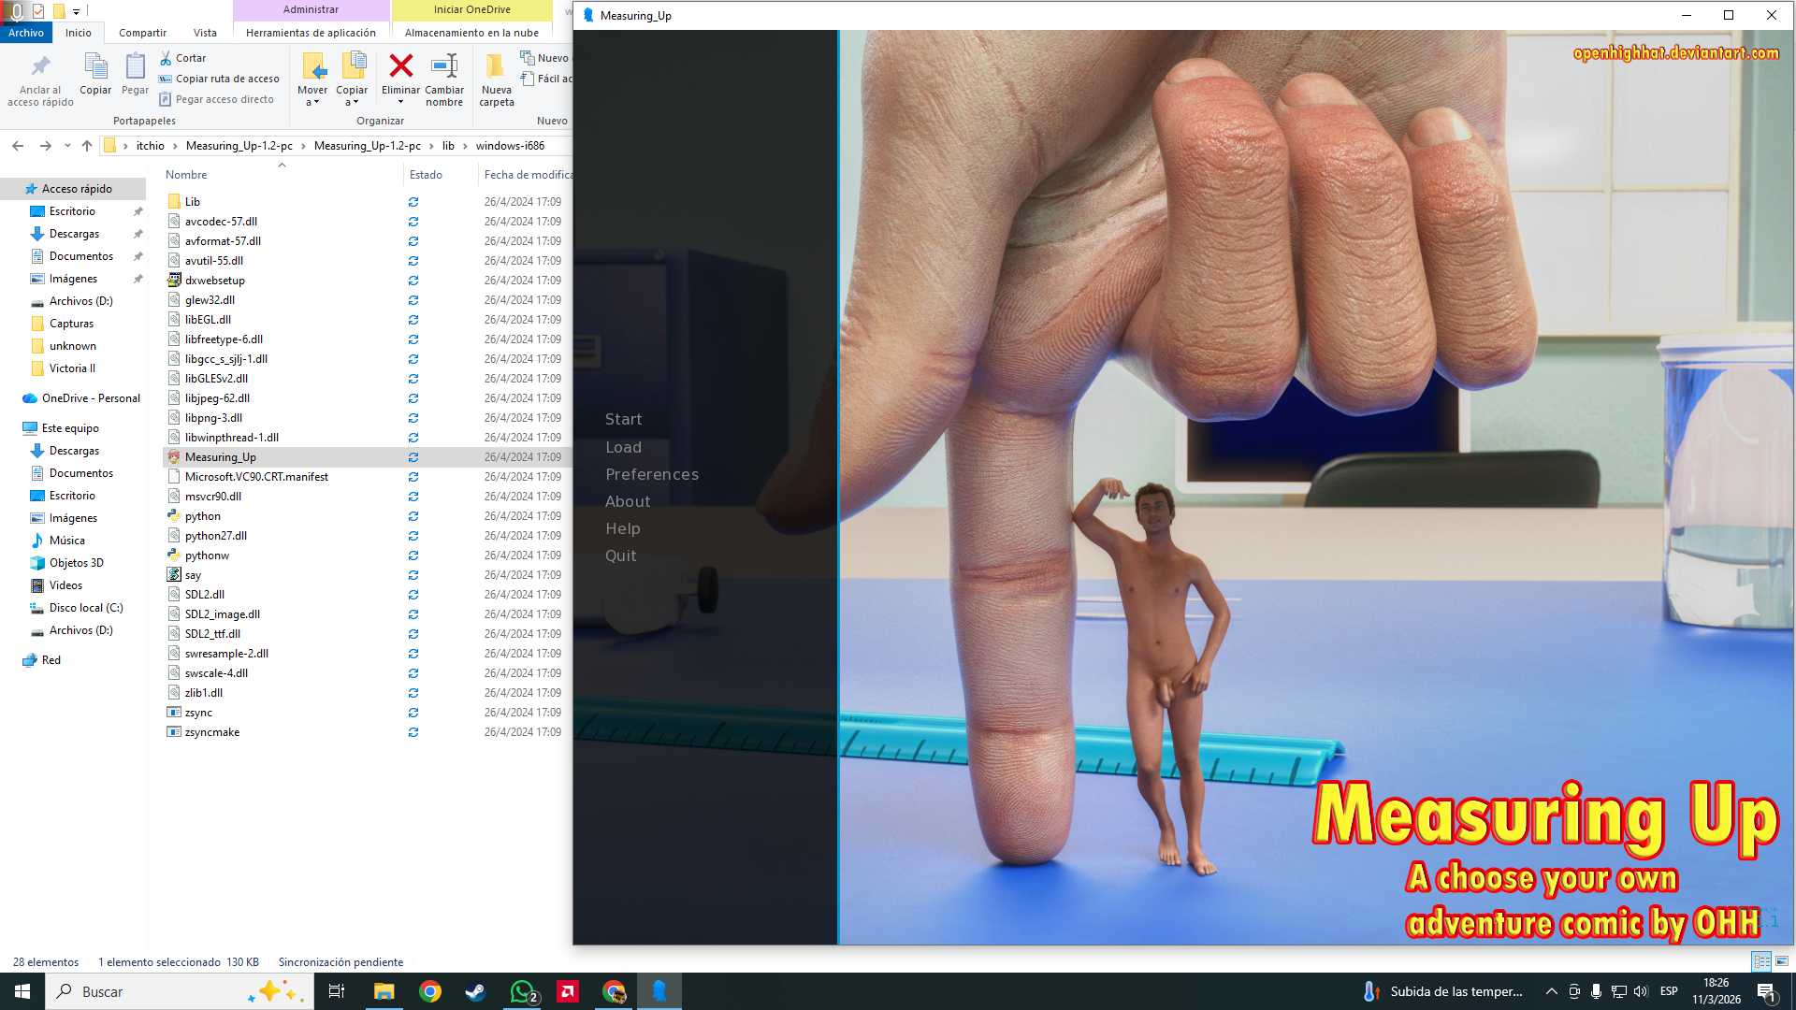Open the Compartir ribbon tab
This screenshot has height=1010, width=1796.
(142, 33)
